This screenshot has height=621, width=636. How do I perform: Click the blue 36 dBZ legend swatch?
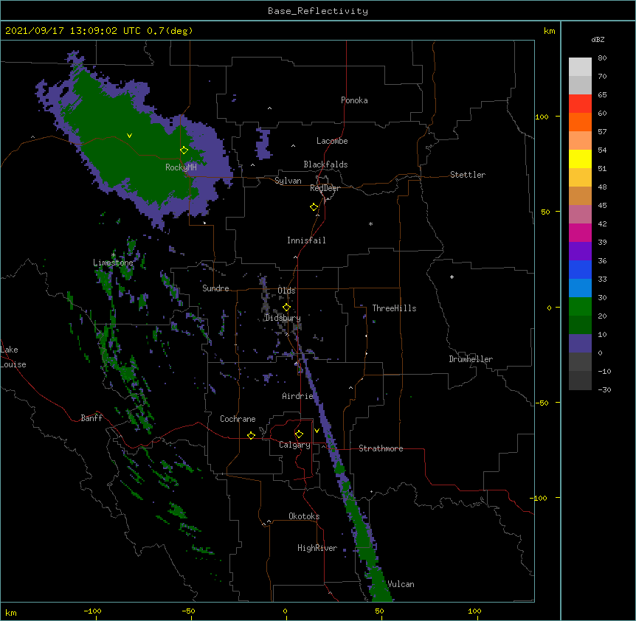[580, 269]
